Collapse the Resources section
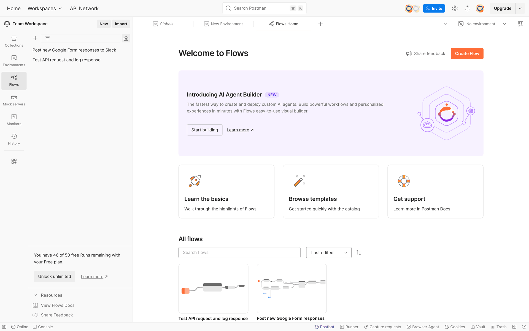Viewport: 529px width, 331px height. (35, 295)
